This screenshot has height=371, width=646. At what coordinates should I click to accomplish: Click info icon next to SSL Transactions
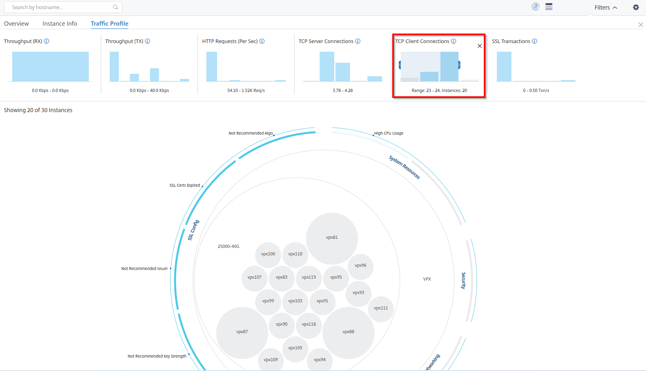pos(535,41)
